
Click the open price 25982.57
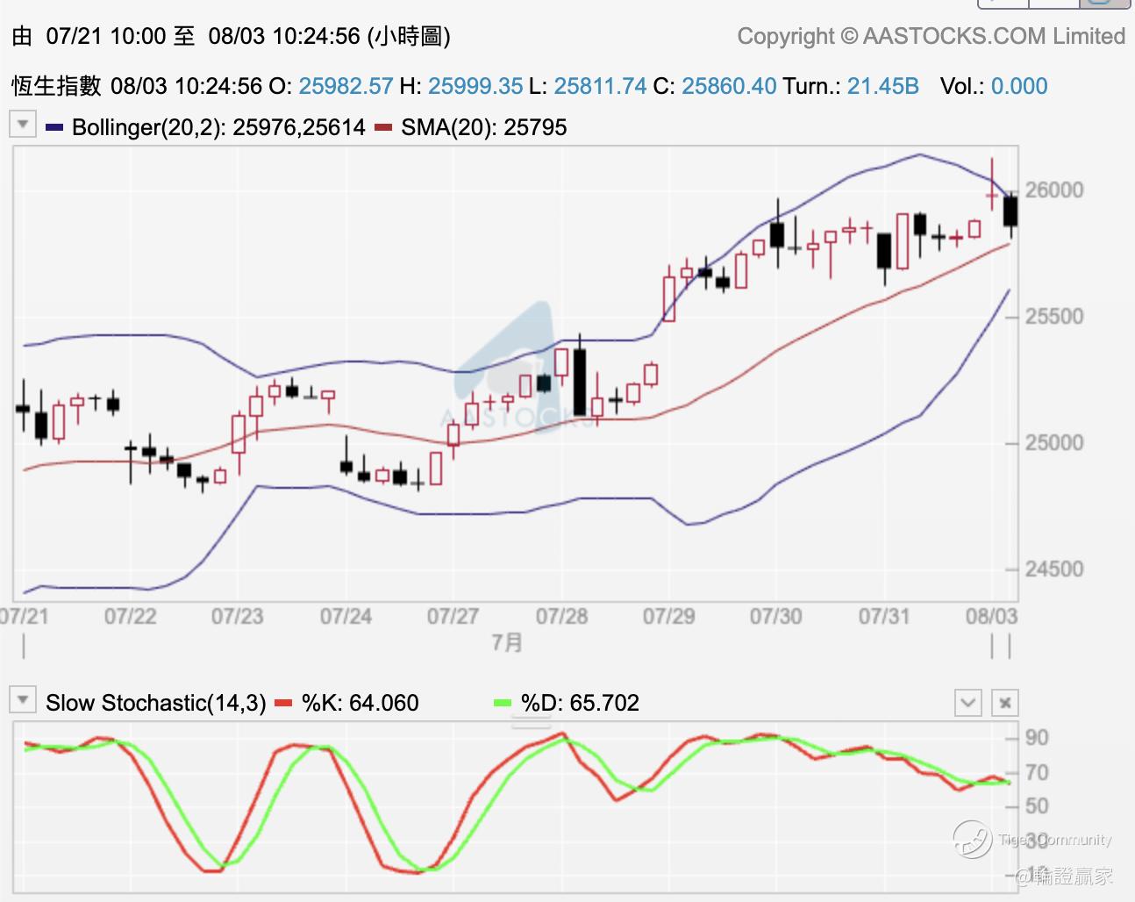[346, 86]
